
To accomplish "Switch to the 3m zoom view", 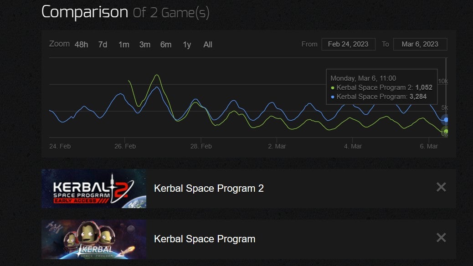I will pyautogui.click(x=145, y=44).
